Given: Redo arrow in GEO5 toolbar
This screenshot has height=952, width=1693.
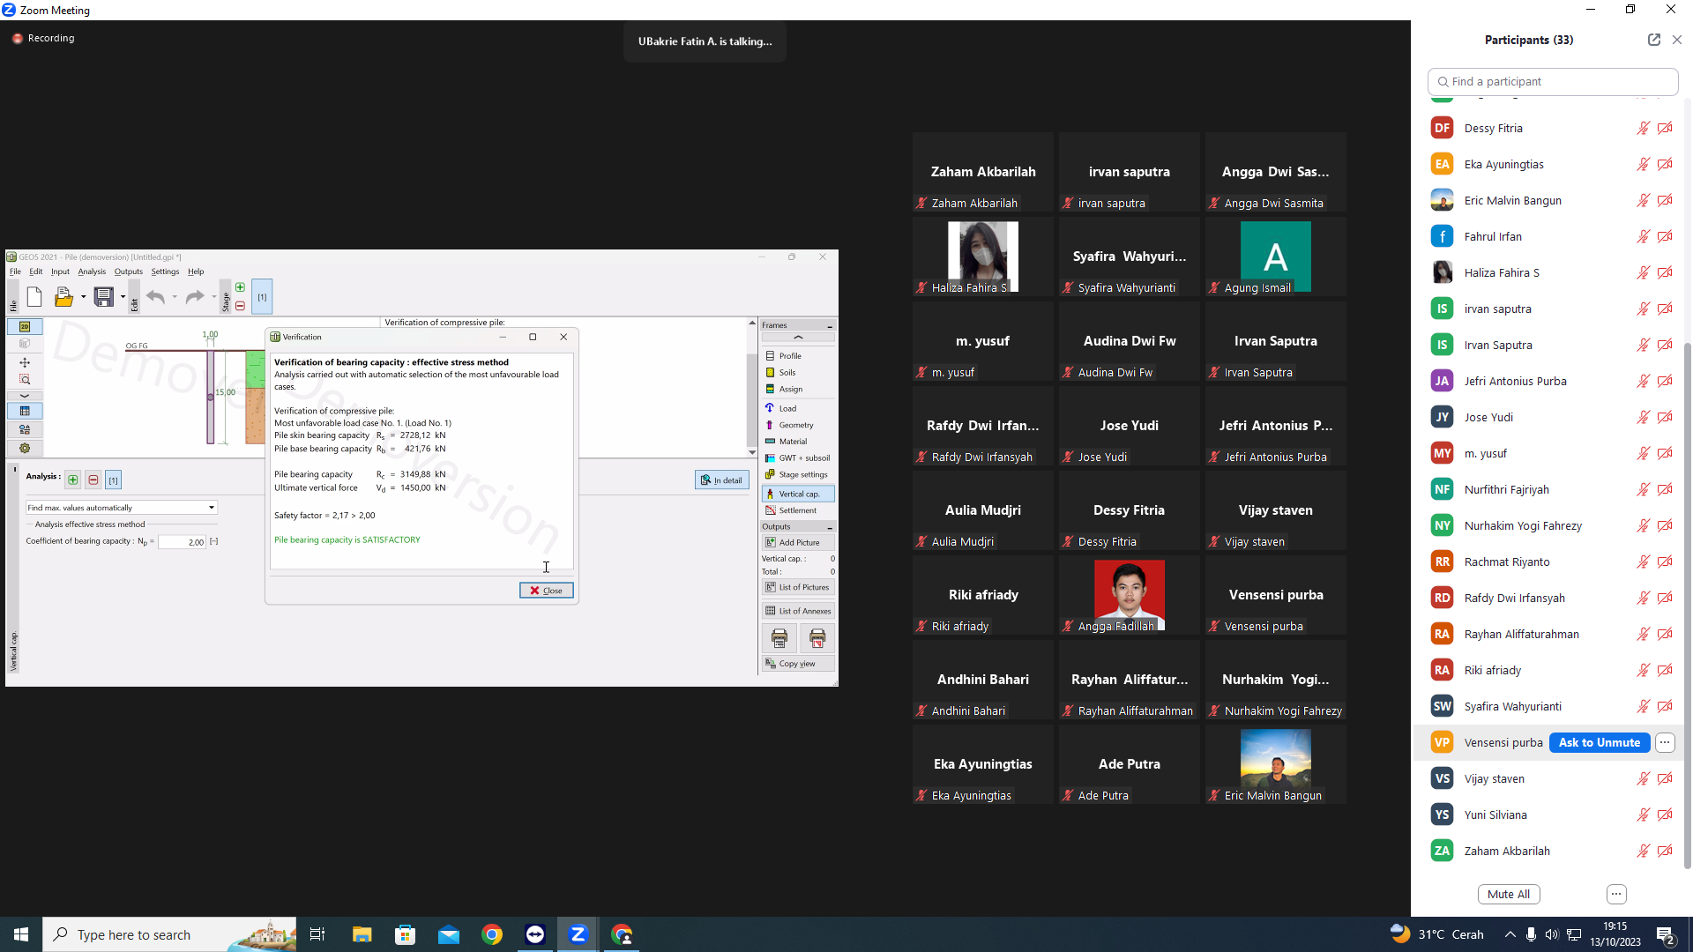Looking at the screenshot, I should (x=194, y=297).
